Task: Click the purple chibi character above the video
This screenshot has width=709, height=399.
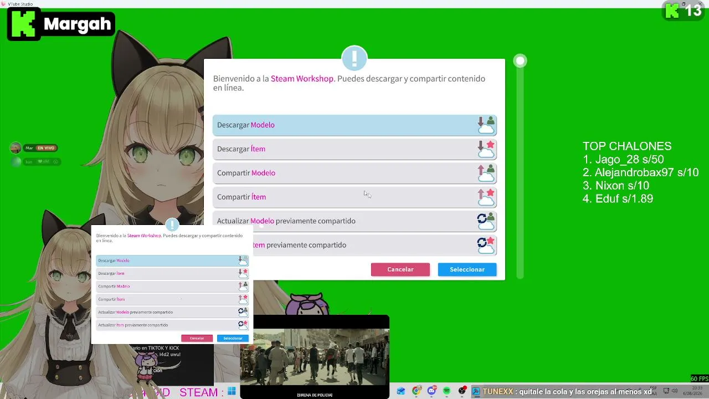Action: (308, 304)
